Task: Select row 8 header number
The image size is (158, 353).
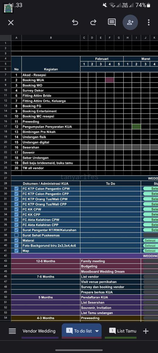Action: (x=6, y=80)
